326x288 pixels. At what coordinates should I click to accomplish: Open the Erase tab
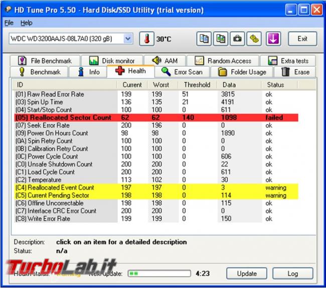[295, 72]
